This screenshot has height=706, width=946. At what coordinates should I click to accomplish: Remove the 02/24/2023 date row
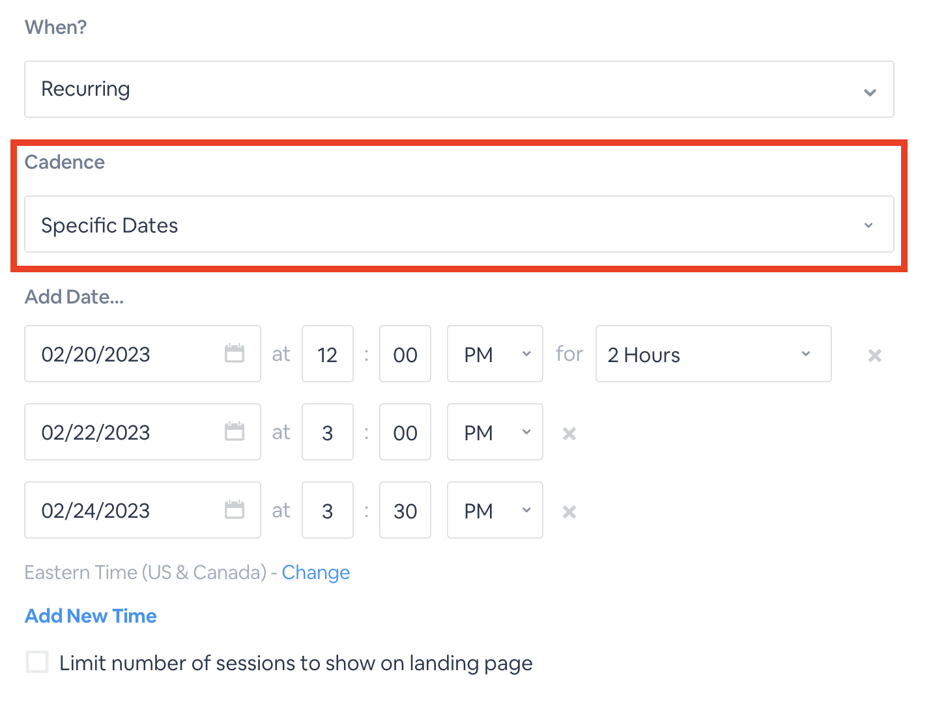pos(569,512)
